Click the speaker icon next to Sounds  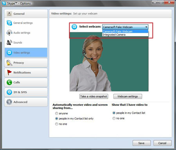click(9, 43)
